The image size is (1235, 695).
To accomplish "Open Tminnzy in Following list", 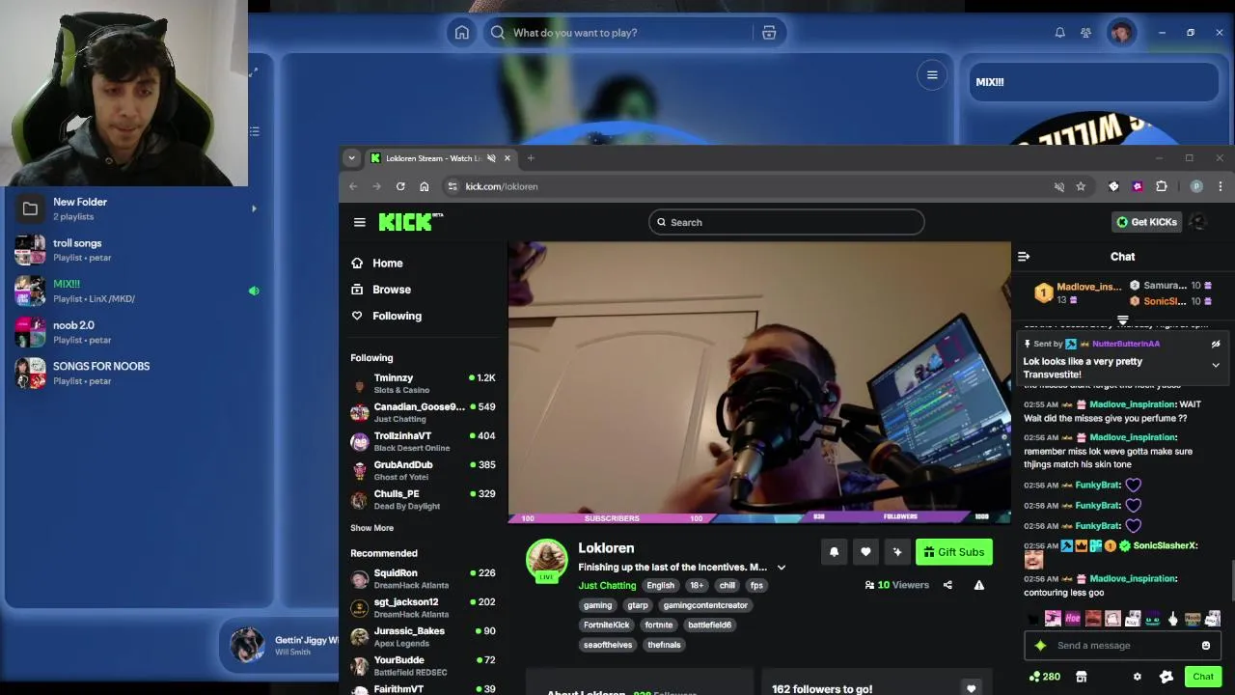I will pyautogui.click(x=423, y=383).
